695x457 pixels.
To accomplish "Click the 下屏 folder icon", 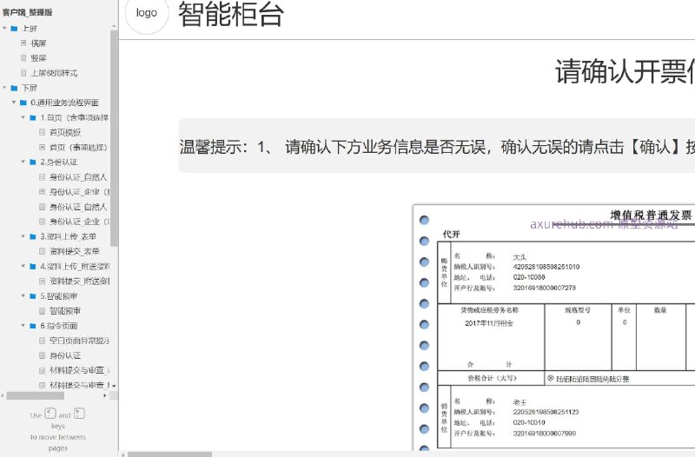I will coord(14,88).
